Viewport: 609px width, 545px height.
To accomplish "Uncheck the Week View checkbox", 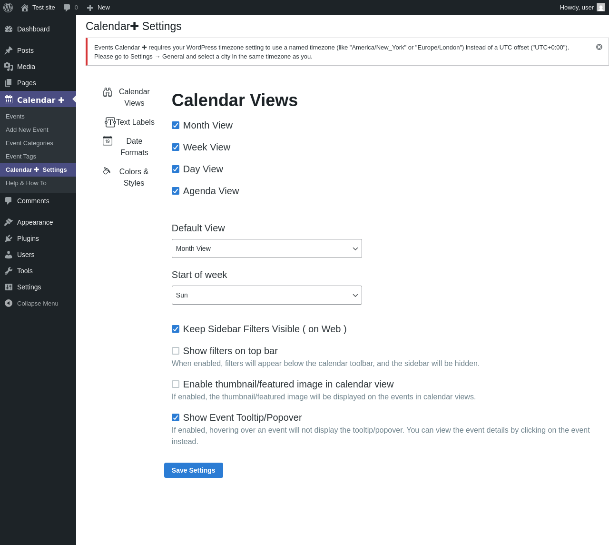I will [x=176, y=147].
